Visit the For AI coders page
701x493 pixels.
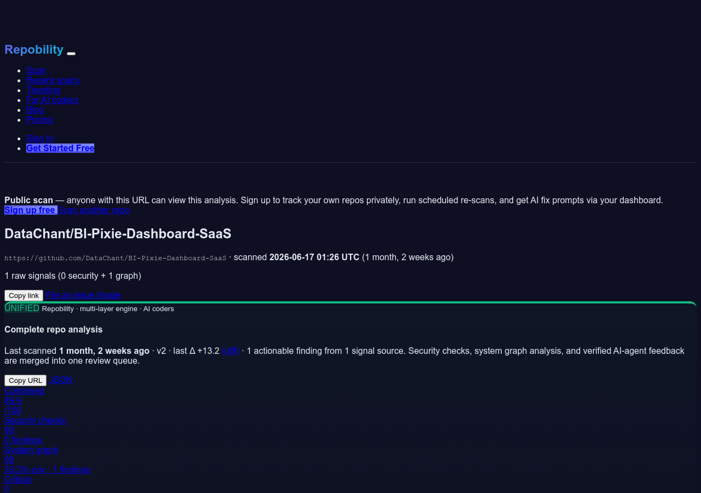pyautogui.click(x=52, y=100)
